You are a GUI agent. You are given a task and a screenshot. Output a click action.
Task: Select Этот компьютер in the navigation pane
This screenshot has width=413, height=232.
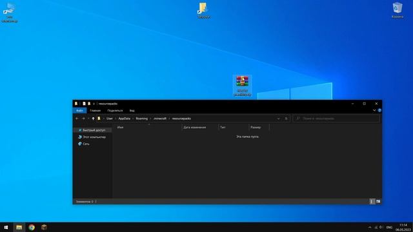(92, 137)
